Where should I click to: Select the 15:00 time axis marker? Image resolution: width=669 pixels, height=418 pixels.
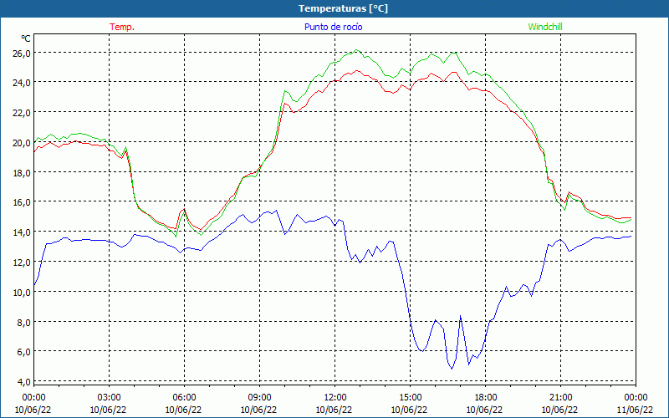coord(410,397)
